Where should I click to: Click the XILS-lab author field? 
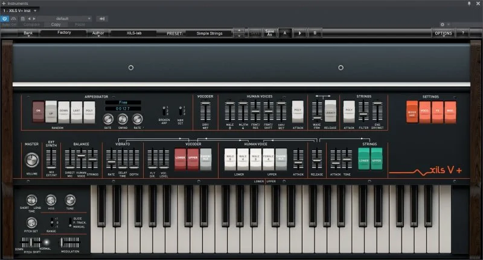click(134, 33)
